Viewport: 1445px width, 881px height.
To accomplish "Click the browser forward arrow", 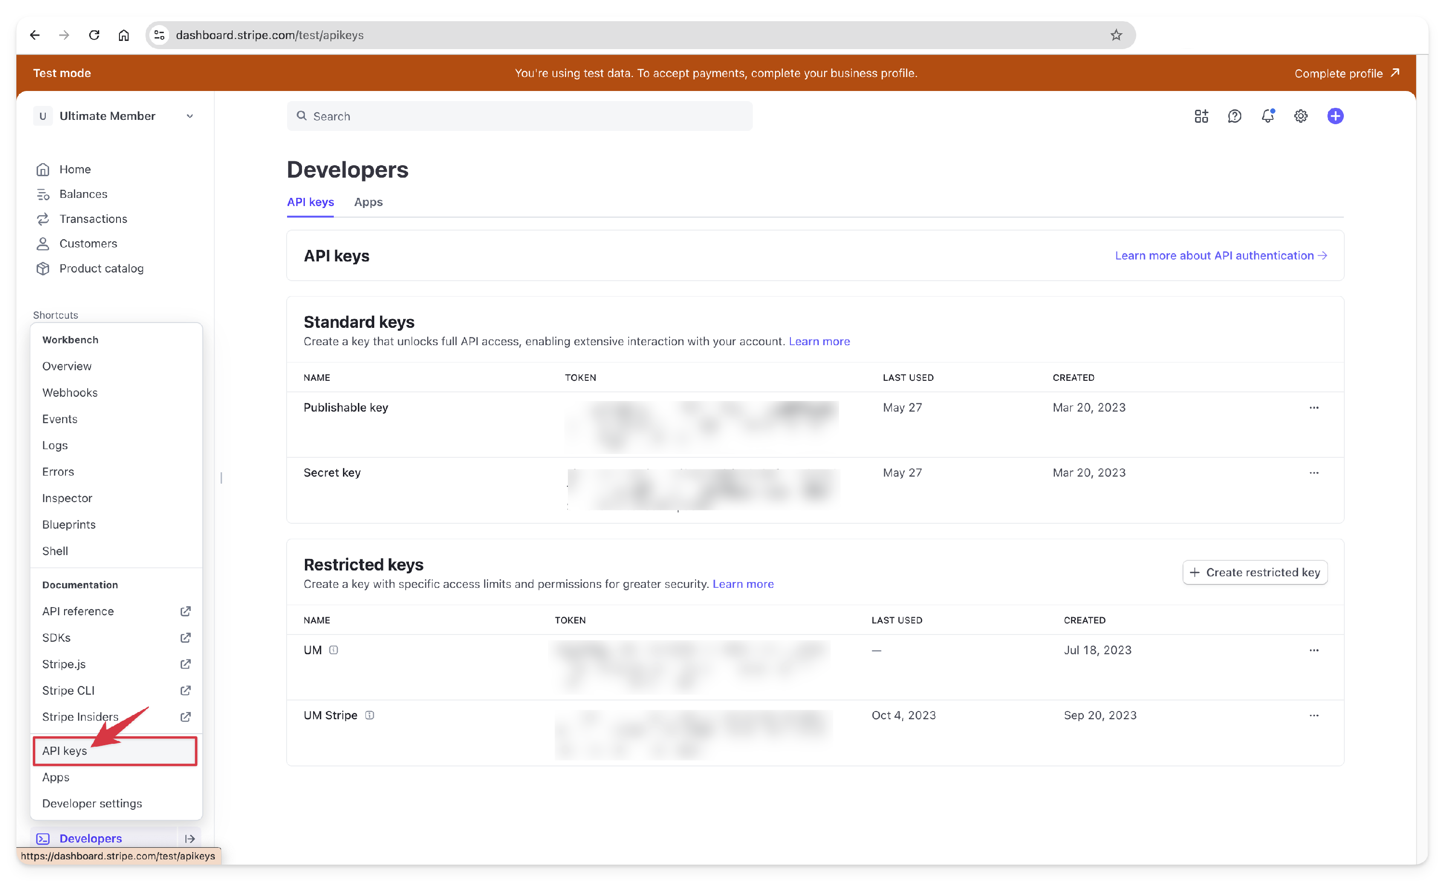I will click(x=64, y=35).
